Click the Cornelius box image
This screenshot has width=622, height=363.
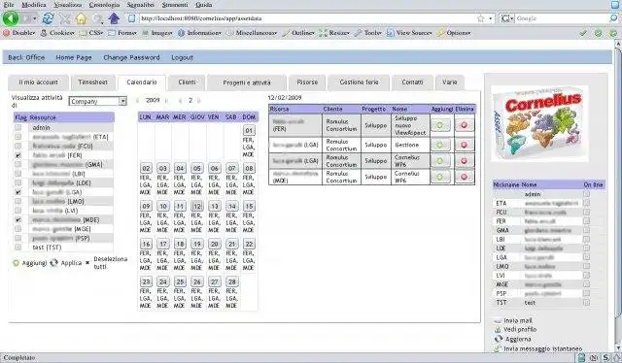(539, 123)
